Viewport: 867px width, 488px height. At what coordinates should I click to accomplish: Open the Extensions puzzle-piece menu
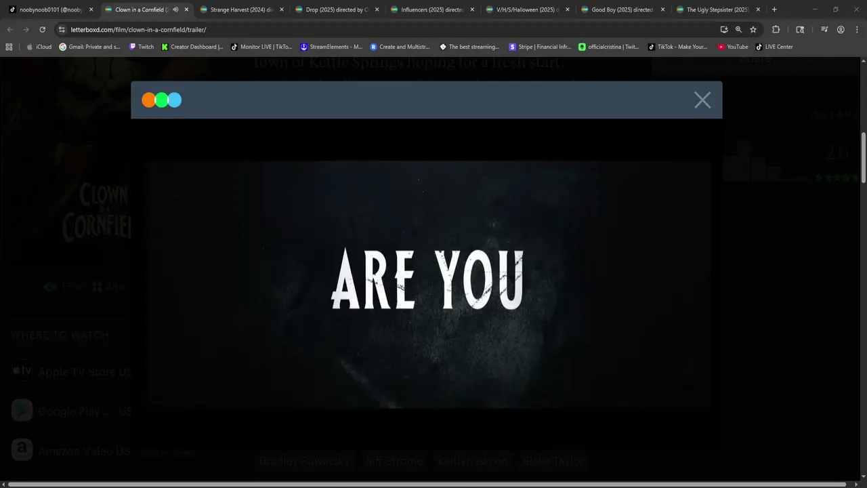[x=776, y=30]
